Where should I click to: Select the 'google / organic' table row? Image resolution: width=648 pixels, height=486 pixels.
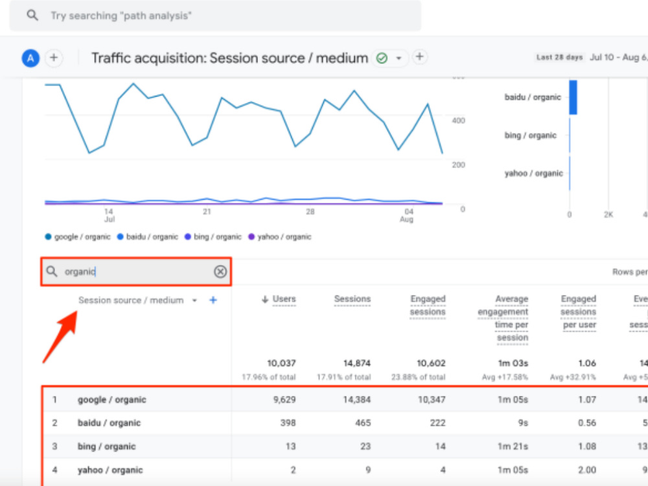345,400
